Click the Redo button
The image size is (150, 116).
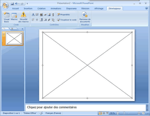tap(22, 4)
